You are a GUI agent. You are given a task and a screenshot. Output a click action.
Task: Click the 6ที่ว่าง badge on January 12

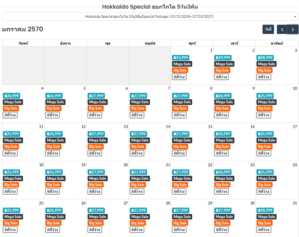52,153
